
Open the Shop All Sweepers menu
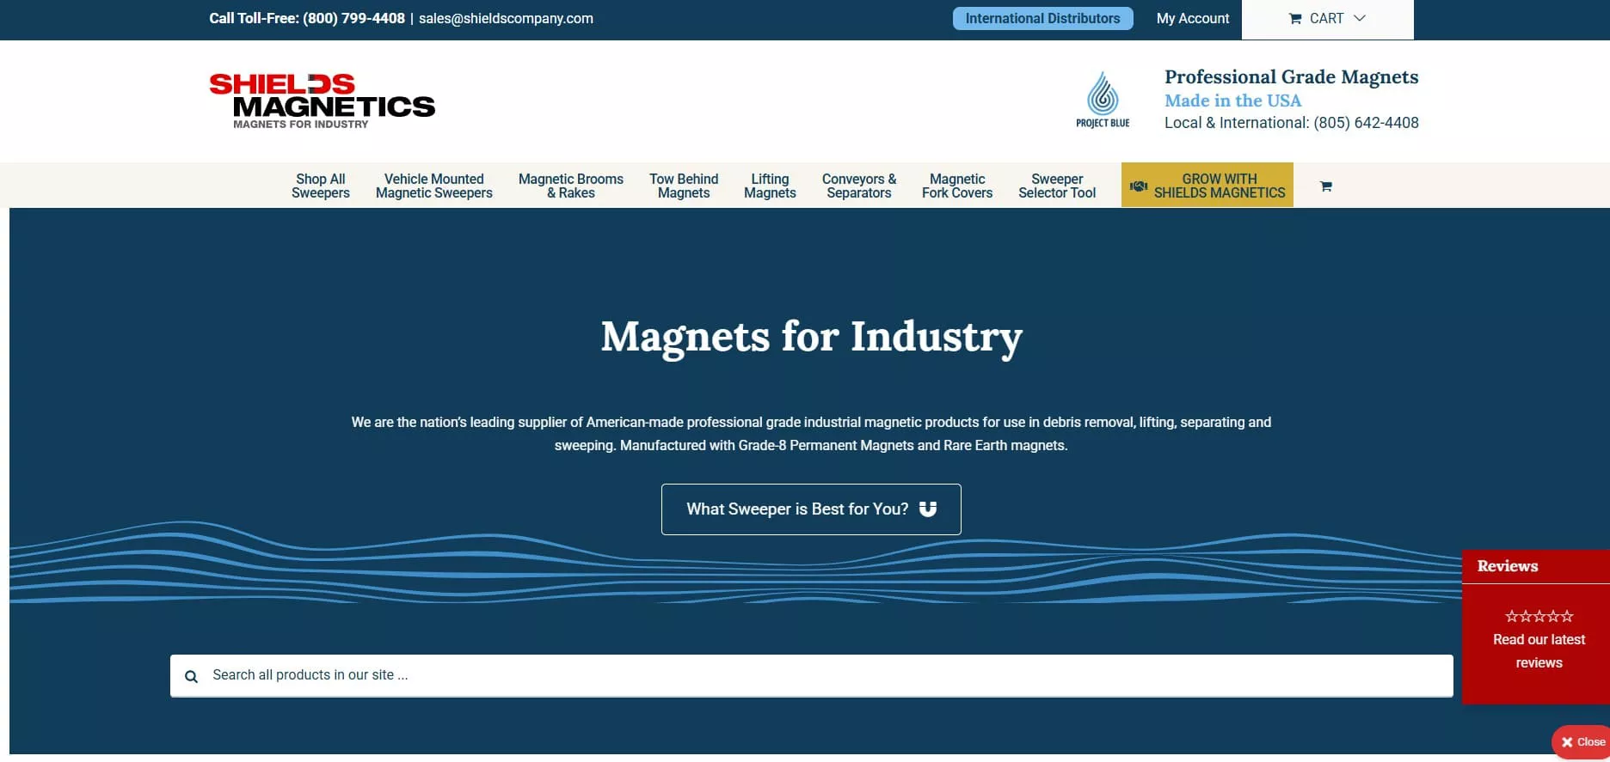click(x=321, y=186)
